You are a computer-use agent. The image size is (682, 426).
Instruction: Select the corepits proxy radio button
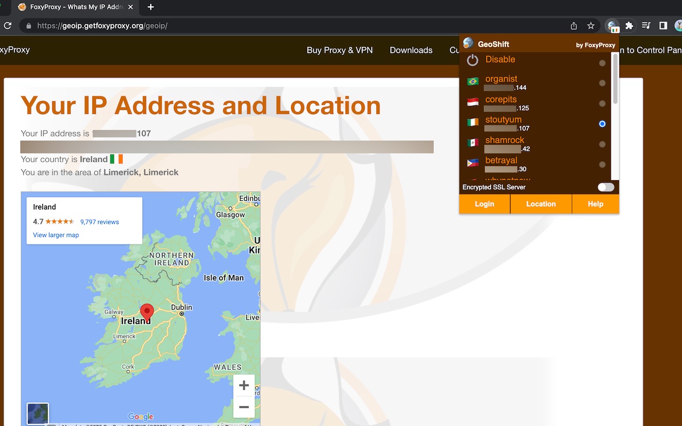coord(602,103)
